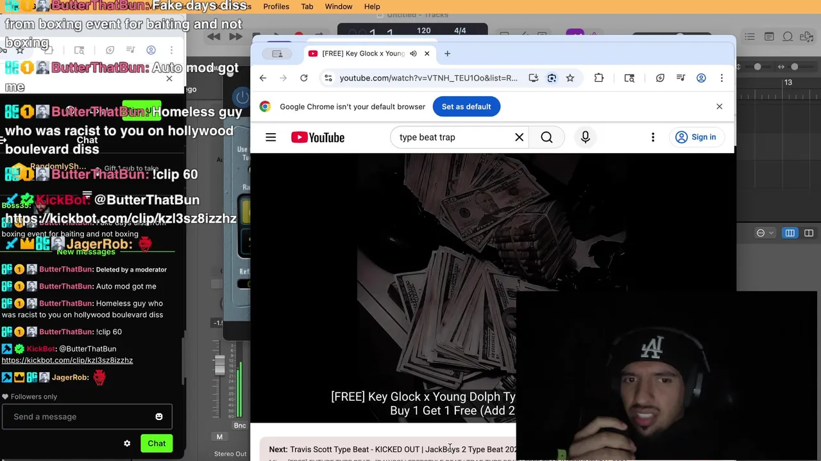Dismiss the default browser notification bar

[x=719, y=107]
